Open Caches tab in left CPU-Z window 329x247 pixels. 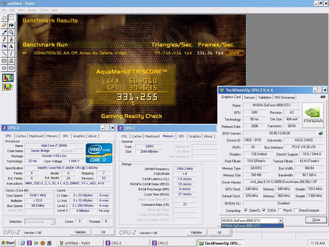point(21,136)
